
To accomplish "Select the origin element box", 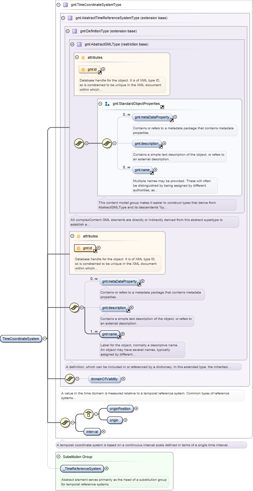I will click(x=115, y=420).
